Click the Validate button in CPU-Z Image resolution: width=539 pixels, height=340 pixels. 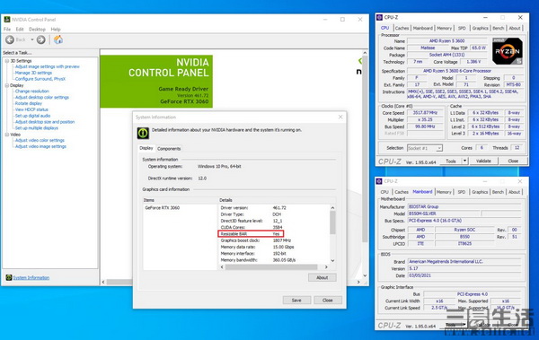pyautogui.click(x=483, y=161)
